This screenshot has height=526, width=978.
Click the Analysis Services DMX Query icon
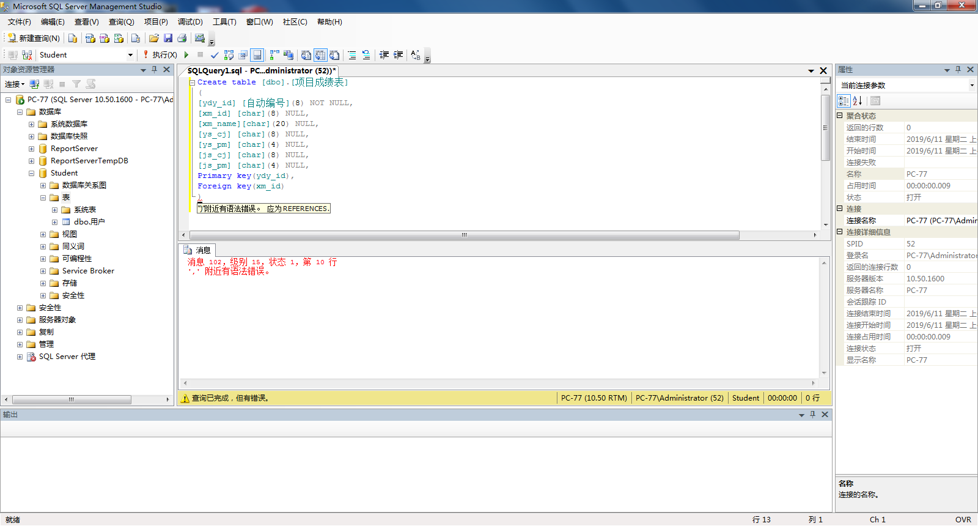[x=105, y=38]
